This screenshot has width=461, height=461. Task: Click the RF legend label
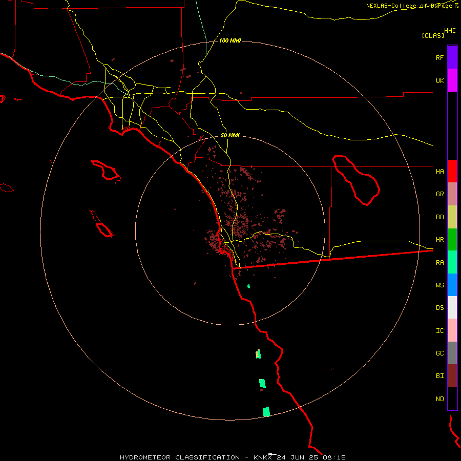click(x=439, y=57)
